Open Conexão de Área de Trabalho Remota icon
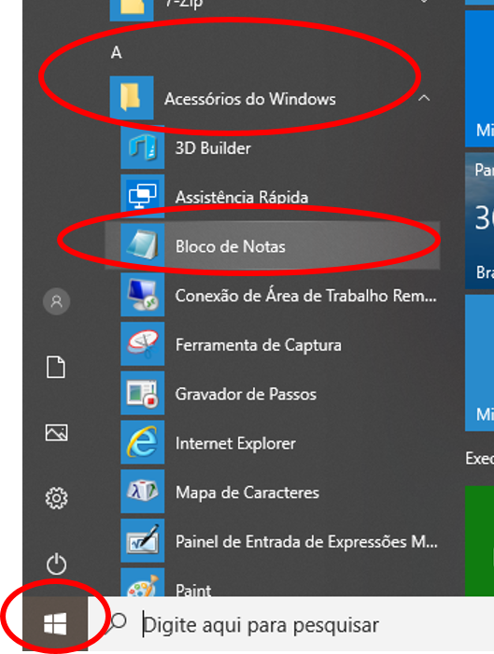494x654 pixels. click(x=142, y=296)
